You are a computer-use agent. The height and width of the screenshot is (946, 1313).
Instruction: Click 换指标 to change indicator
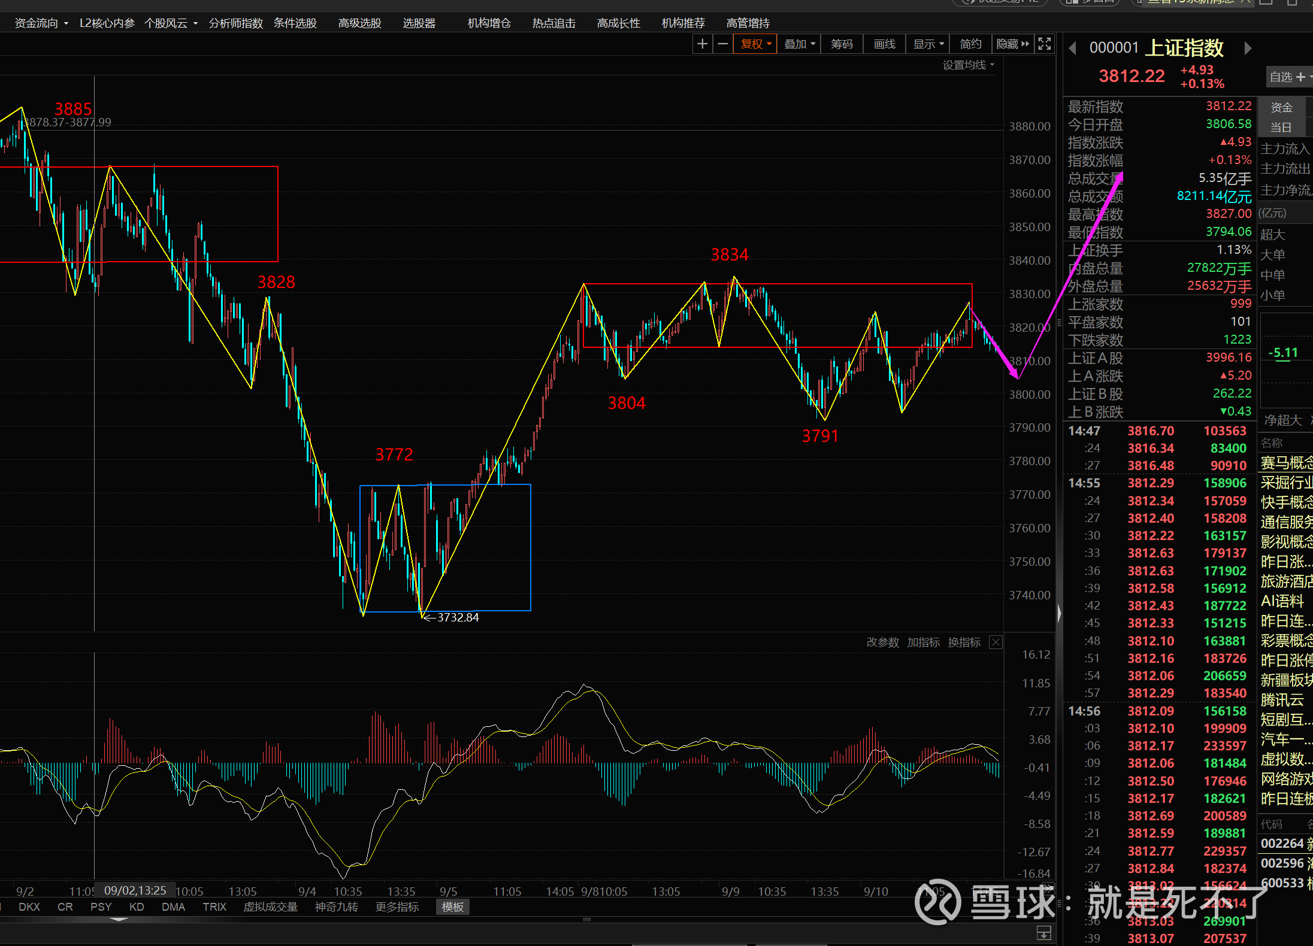pyautogui.click(x=964, y=642)
